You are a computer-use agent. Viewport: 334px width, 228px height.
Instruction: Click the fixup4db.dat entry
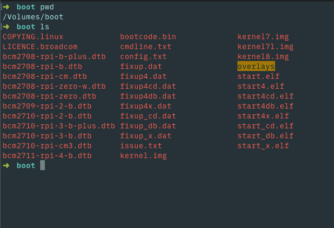click(x=148, y=96)
